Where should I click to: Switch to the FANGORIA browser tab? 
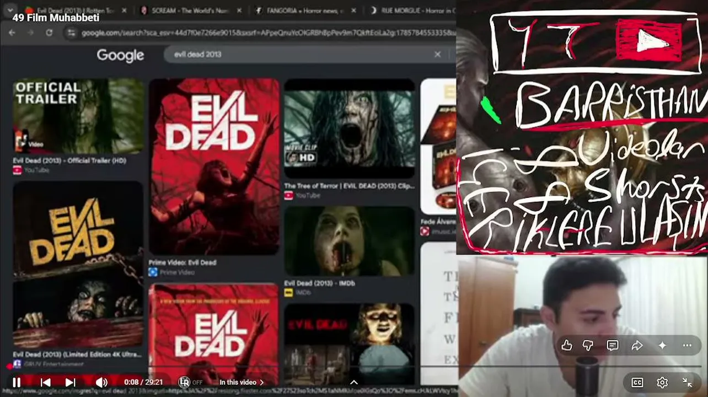(x=305, y=10)
